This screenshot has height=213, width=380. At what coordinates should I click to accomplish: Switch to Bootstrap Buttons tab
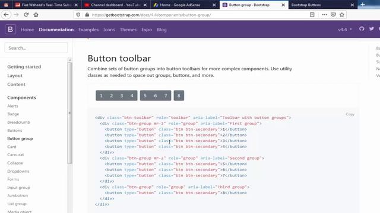tap(319, 5)
